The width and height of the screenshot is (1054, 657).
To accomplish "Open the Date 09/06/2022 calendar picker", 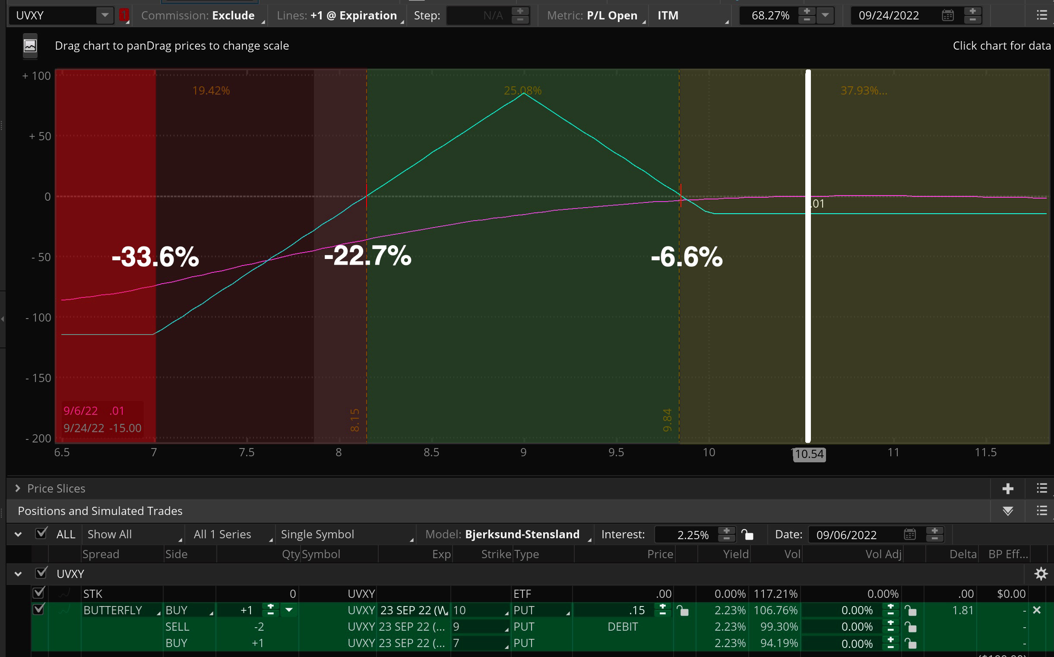I will (909, 534).
